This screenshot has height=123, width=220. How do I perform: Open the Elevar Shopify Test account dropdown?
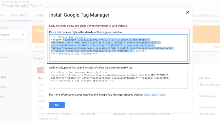(22, 6)
